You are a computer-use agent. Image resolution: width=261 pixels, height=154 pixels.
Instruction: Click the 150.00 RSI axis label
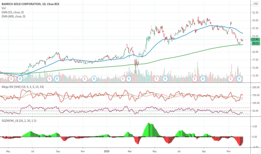256,95
